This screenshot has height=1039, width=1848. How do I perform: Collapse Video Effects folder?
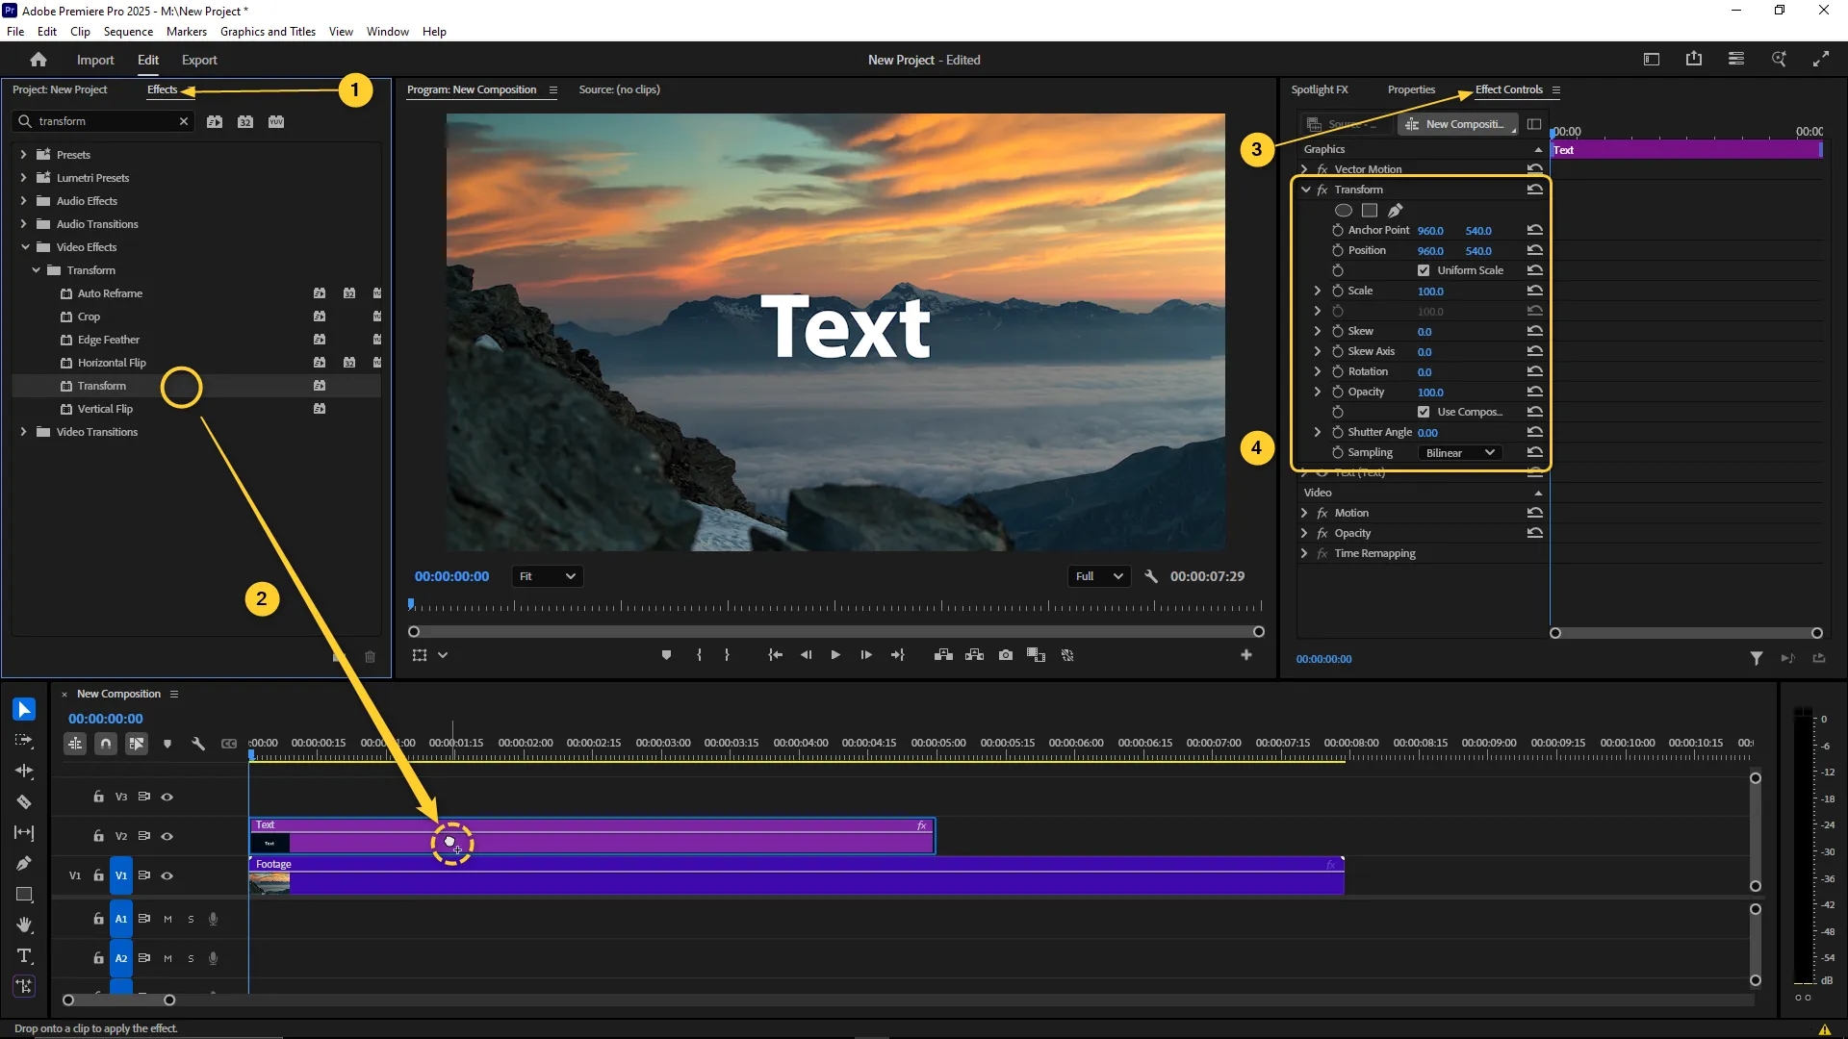coord(24,247)
